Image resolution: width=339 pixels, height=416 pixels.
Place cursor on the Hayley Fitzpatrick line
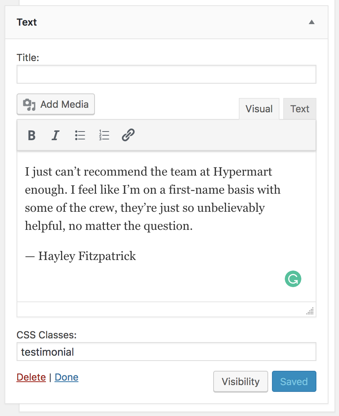(x=80, y=256)
